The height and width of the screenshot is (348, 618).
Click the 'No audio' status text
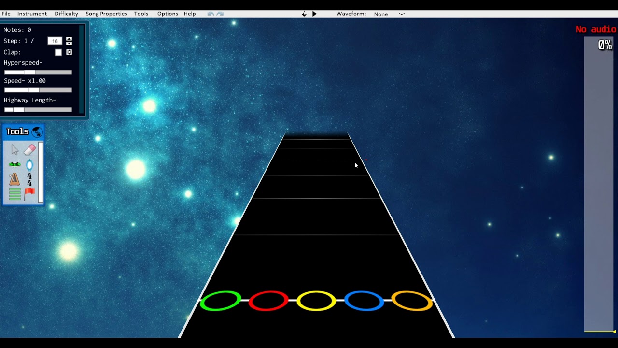click(596, 29)
